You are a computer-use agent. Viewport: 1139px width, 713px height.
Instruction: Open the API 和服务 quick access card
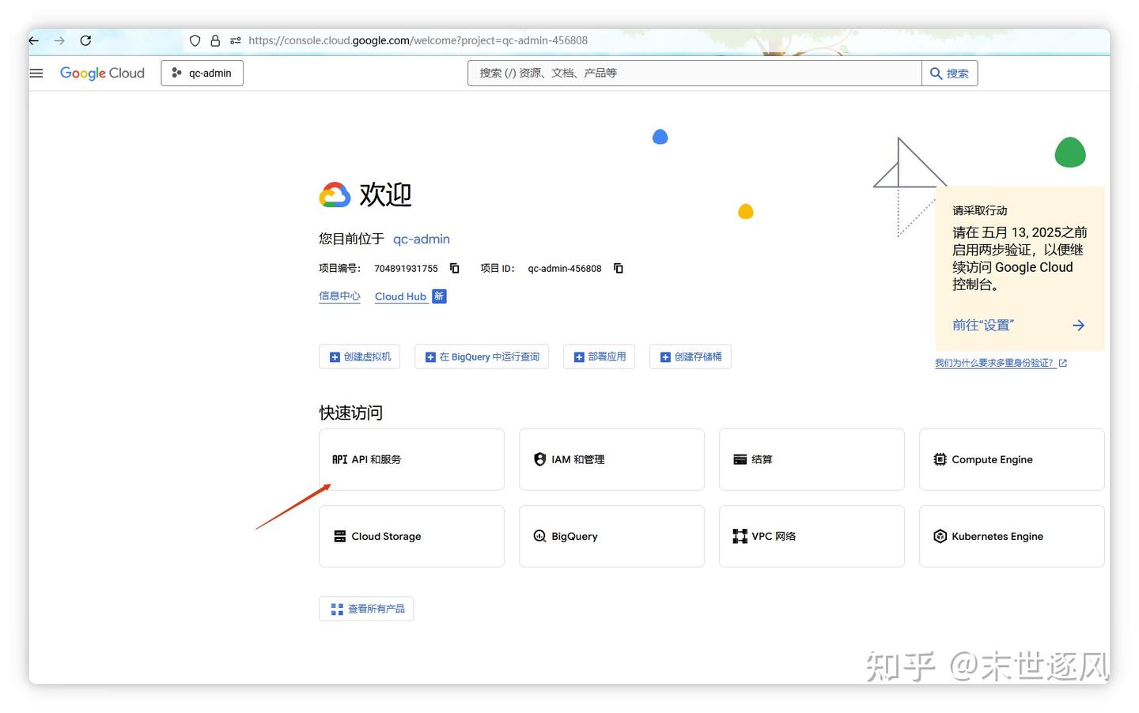[x=411, y=459]
